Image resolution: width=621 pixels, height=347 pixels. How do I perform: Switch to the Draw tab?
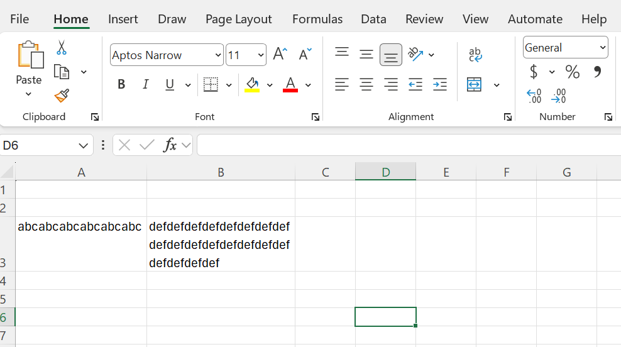172,19
